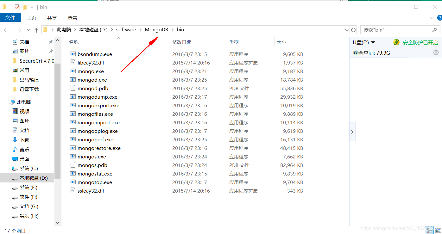Open recent locations dropdown beside navigation arrows
Screen dimensions: 442x234
tap(28, 30)
